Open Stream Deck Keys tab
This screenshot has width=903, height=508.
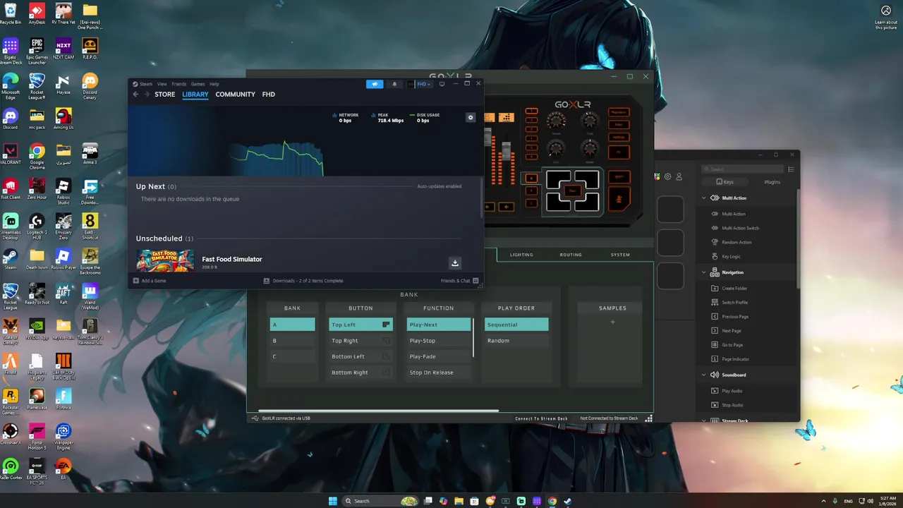click(x=725, y=182)
